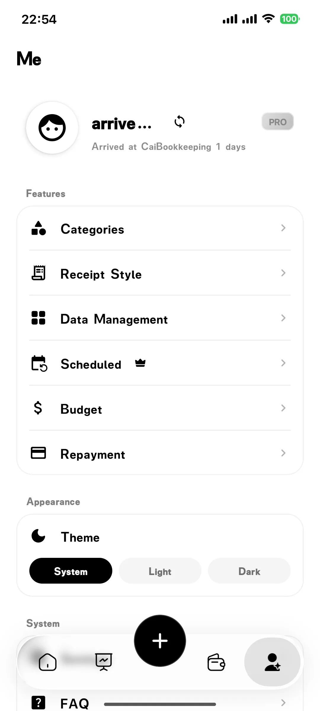Click the Receipt Style receipt icon

tap(39, 273)
